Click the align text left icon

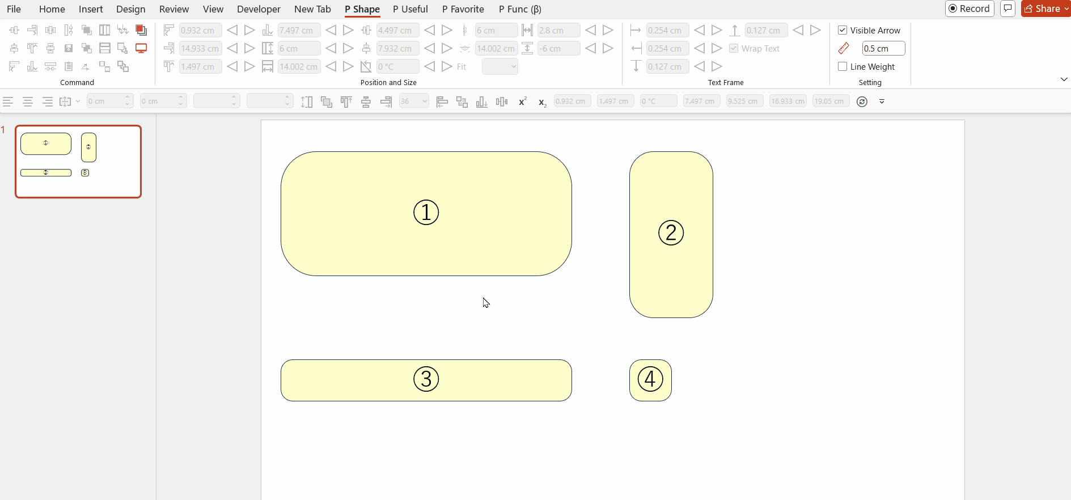8,101
